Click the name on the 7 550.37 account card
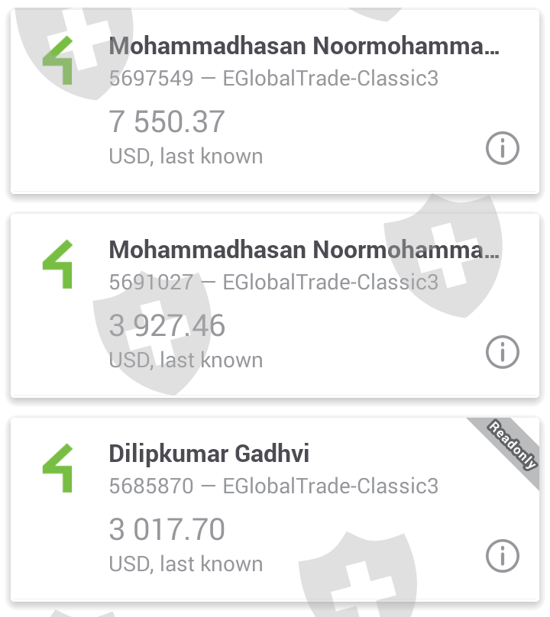The height and width of the screenshot is (617, 550). click(x=303, y=47)
